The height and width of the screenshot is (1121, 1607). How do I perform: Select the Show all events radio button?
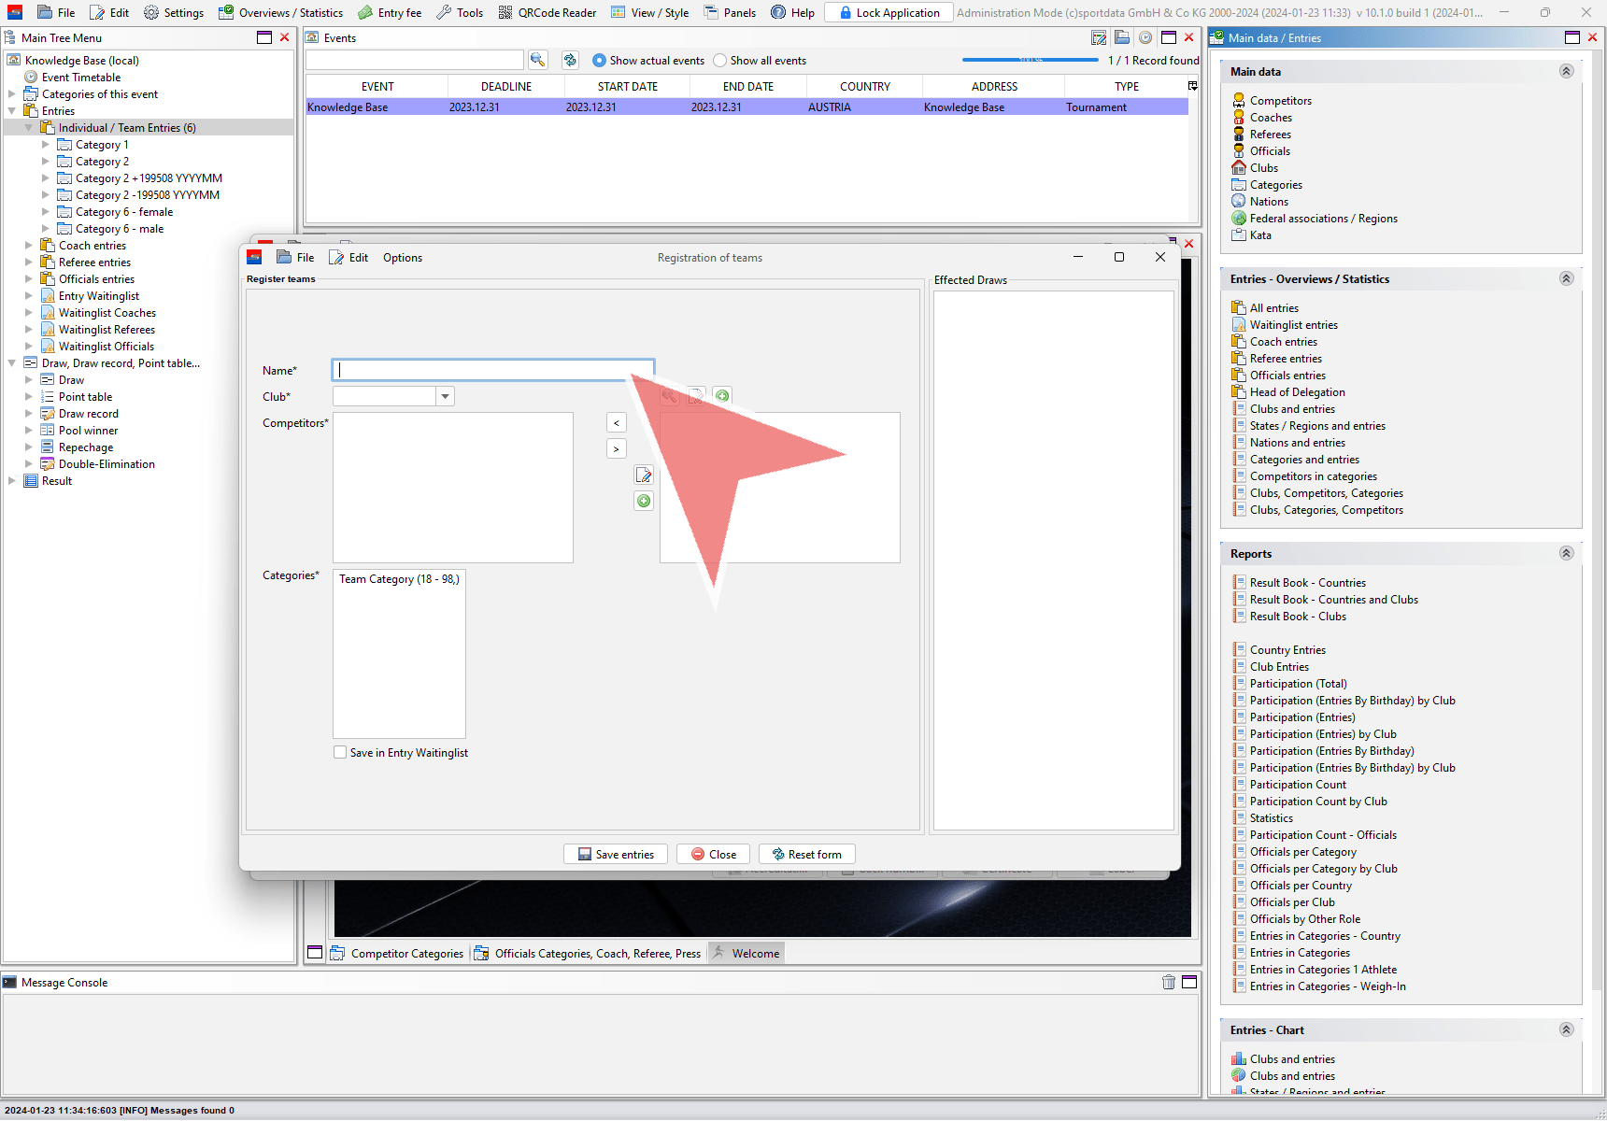(x=719, y=61)
